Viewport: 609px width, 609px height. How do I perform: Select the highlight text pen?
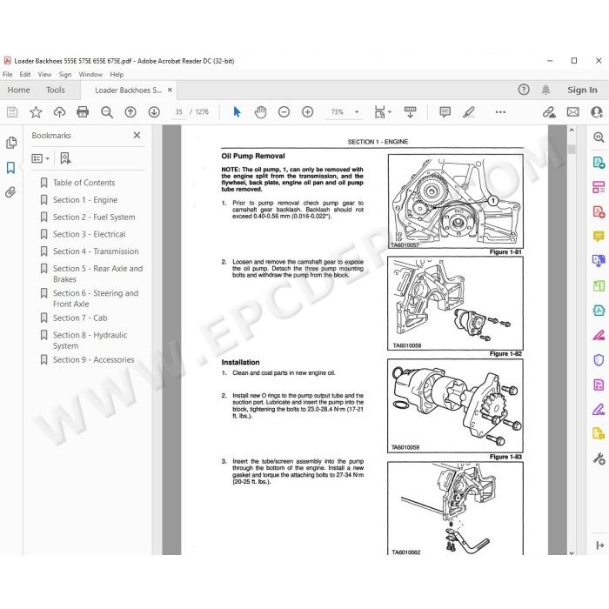(x=469, y=112)
